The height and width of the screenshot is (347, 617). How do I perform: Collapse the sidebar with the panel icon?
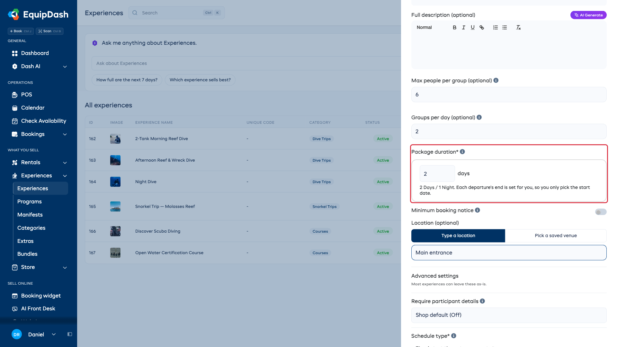70,334
